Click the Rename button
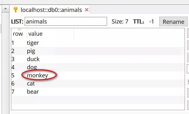The image size is (189, 114). 173,22
